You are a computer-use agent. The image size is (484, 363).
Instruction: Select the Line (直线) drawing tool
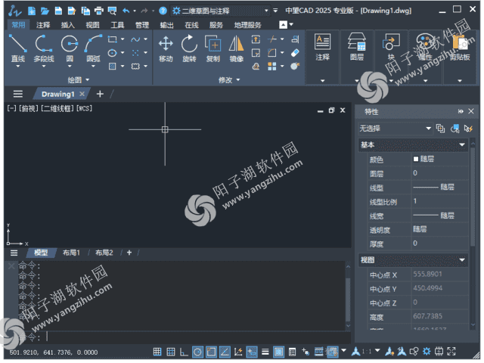pos(17,48)
